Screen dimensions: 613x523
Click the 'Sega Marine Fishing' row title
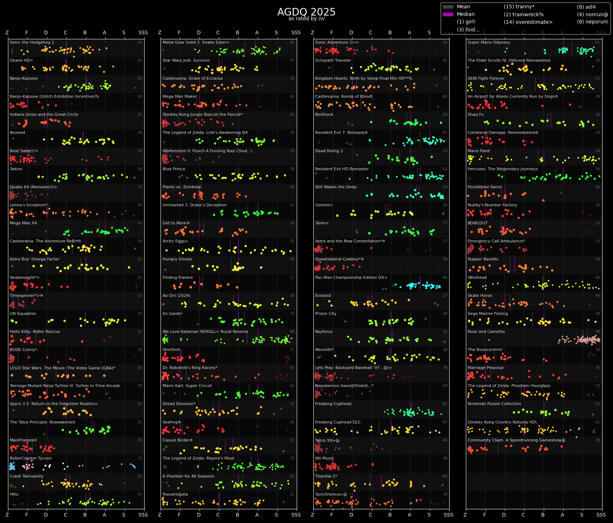point(488,314)
